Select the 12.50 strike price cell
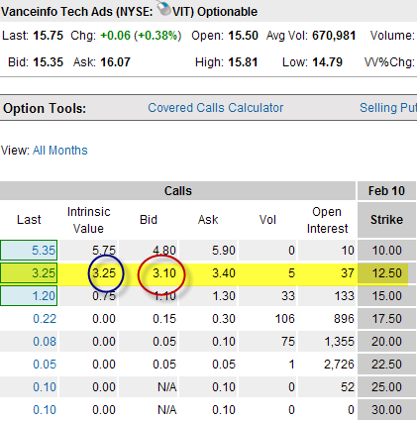This screenshot has height=421, width=417. 386,273
